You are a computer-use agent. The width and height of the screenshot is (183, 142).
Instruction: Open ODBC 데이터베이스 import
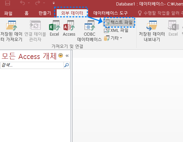tap(89, 31)
